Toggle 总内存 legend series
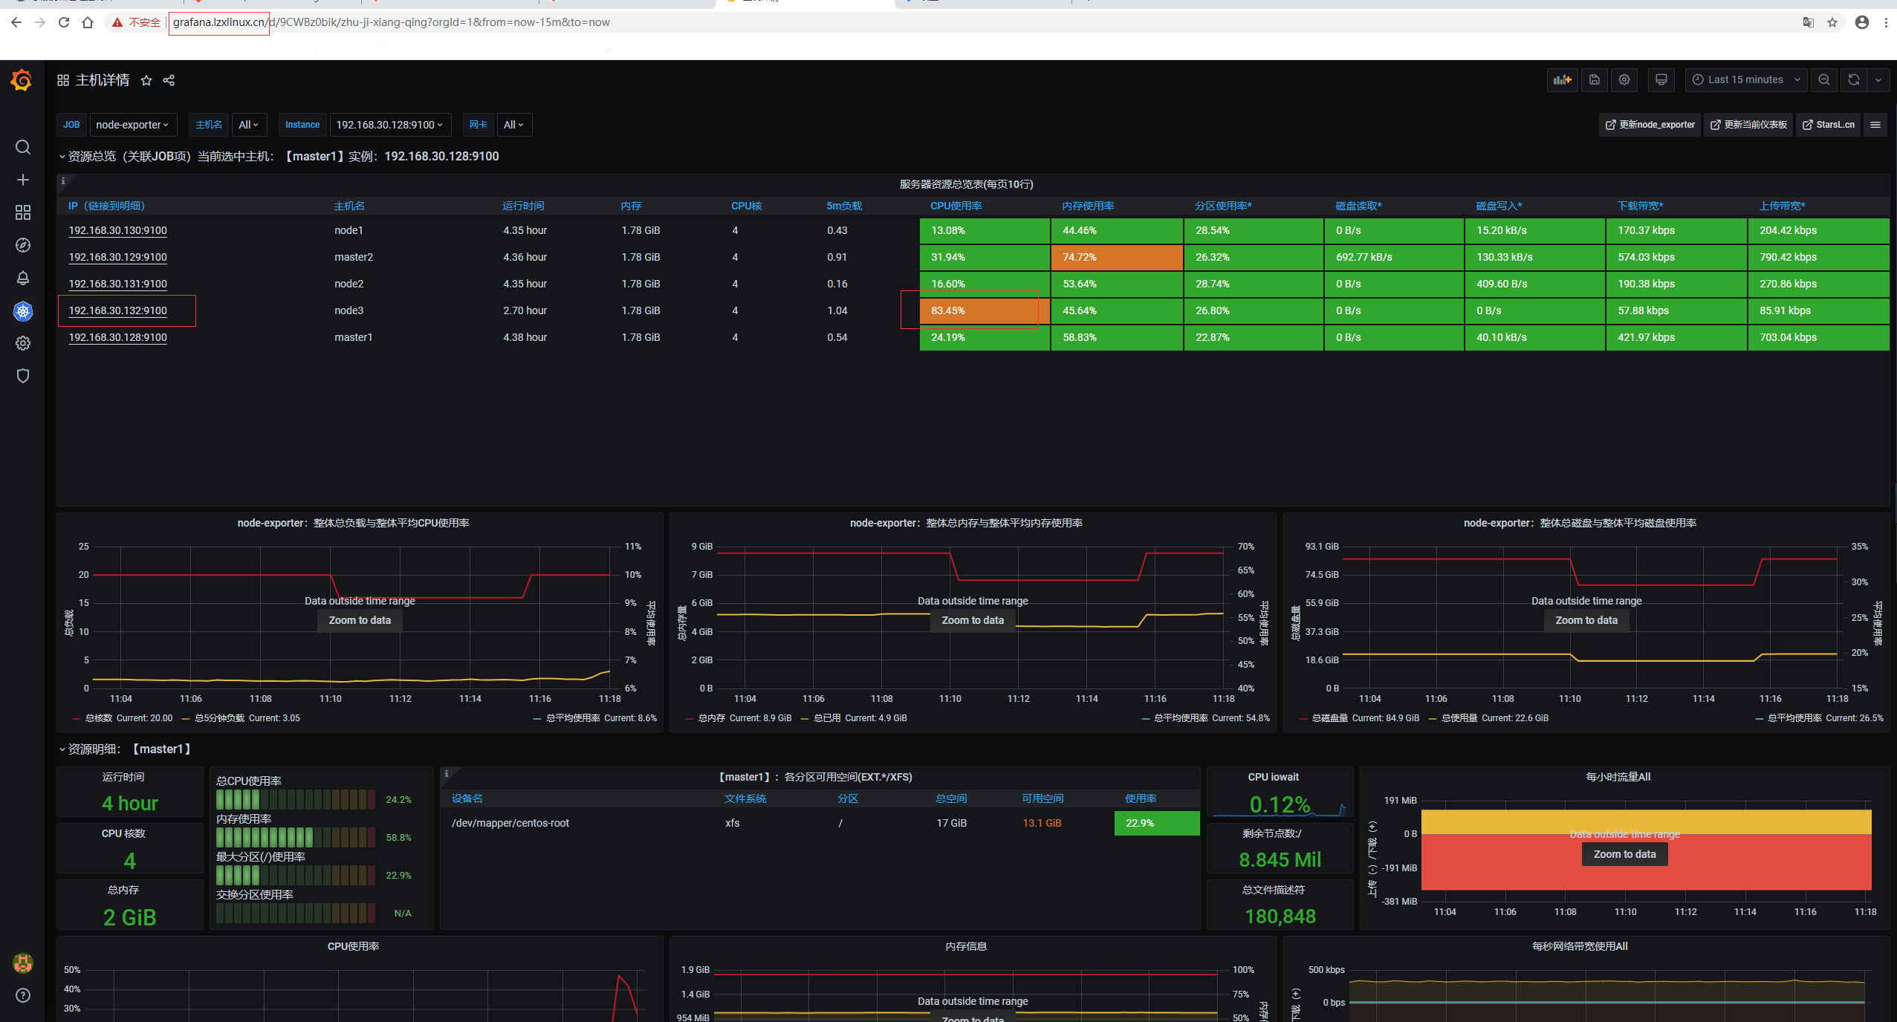The height and width of the screenshot is (1022, 1897). click(712, 718)
